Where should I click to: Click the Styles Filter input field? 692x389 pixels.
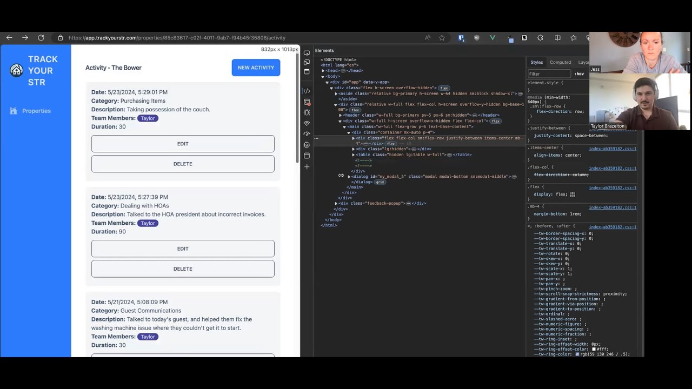[x=549, y=74]
